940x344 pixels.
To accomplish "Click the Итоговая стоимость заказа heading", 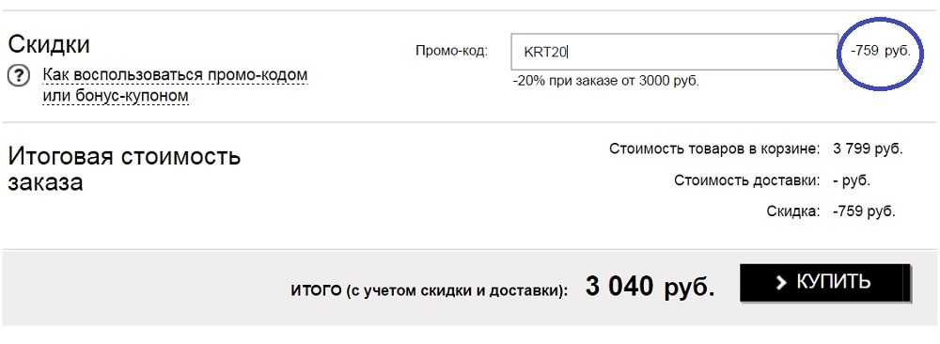I will pos(124,169).
